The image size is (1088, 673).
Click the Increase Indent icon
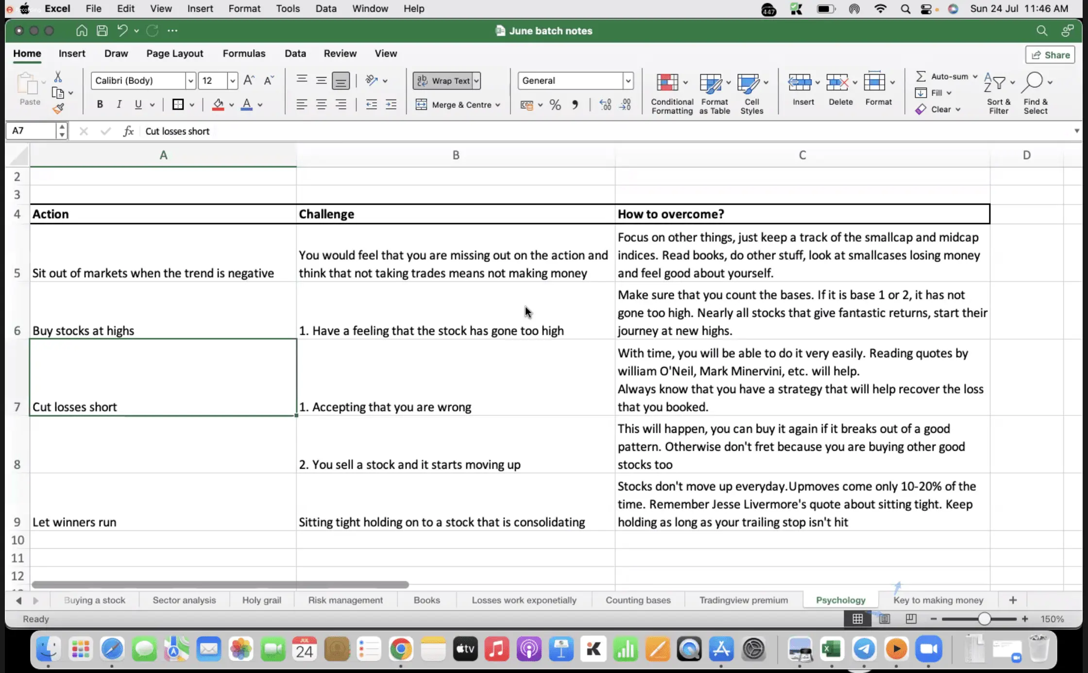point(391,104)
